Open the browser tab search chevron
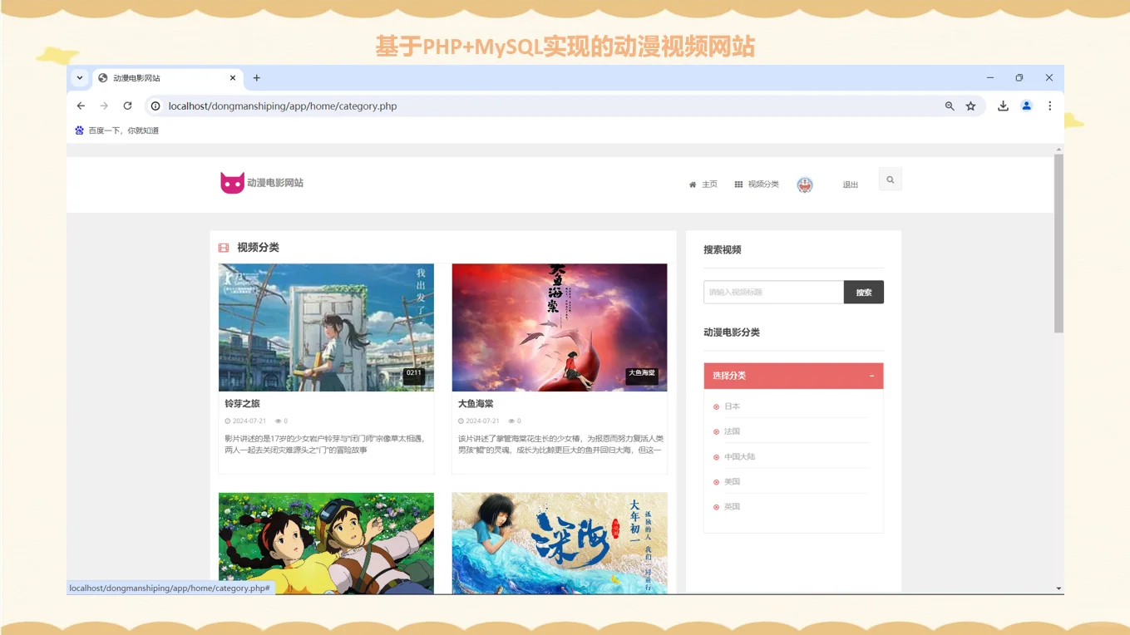The image size is (1130, 635). (79, 77)
